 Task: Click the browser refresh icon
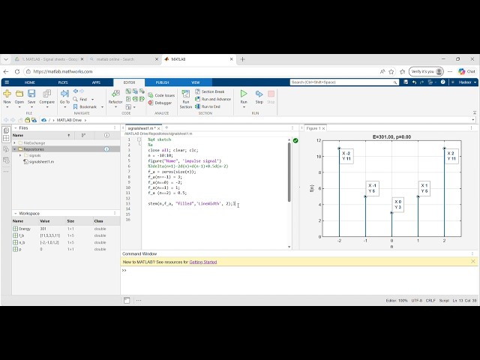tap(17, 71)
